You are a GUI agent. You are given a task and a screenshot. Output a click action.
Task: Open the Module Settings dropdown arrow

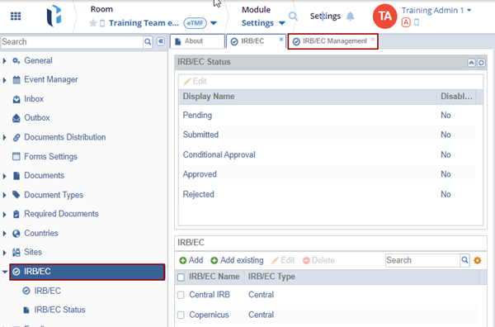pyautogui.click(x=282, y=23)
